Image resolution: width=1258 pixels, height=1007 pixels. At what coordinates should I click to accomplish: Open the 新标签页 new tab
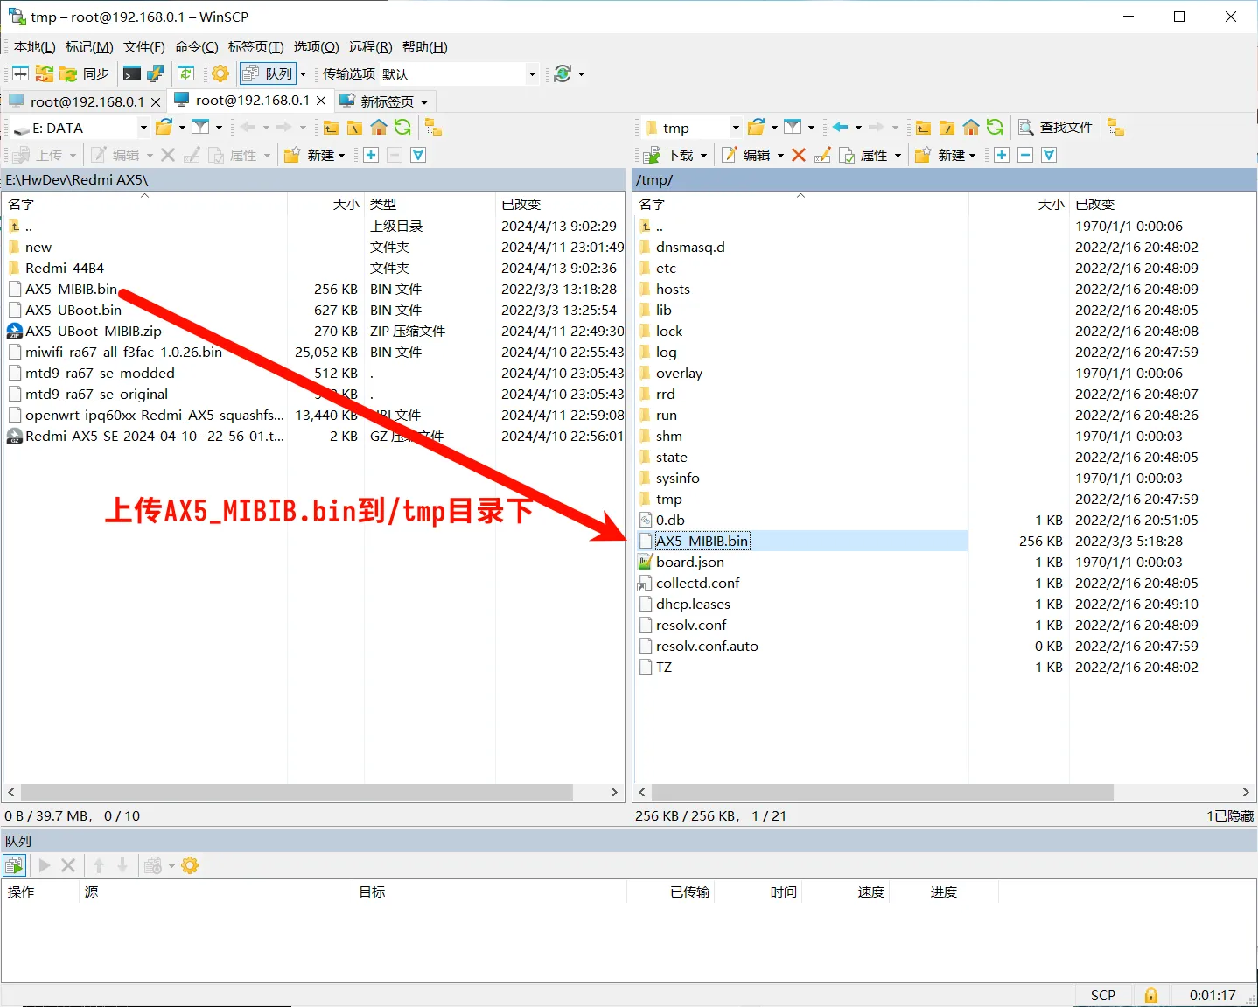384,101
